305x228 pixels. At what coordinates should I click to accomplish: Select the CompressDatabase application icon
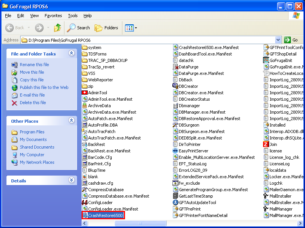[x=85, y=190]
